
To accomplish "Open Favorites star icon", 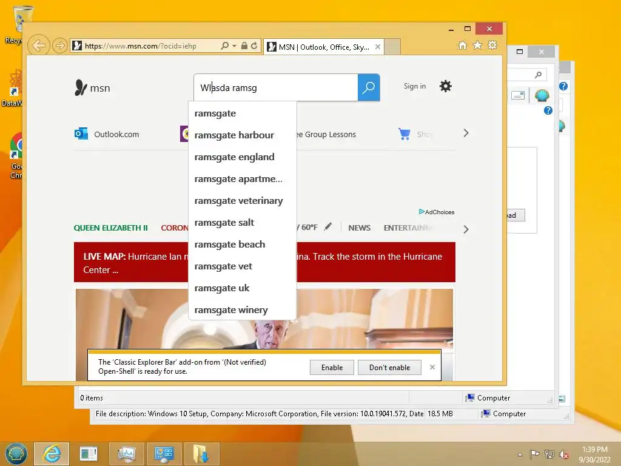I will [x=478, y=45].
